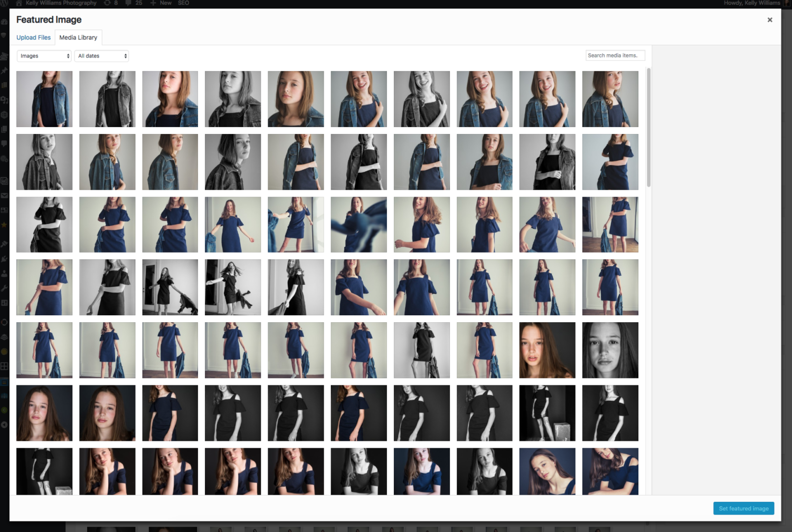
Task: Click the yellow star icon in sidebar
Action: pos(4,225)
